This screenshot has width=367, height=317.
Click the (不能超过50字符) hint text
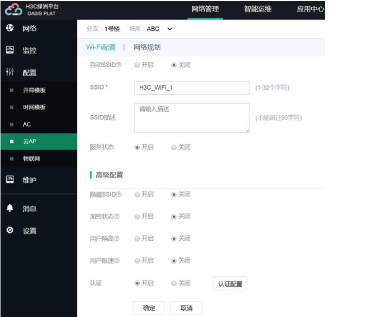click(x=278, y=118)
